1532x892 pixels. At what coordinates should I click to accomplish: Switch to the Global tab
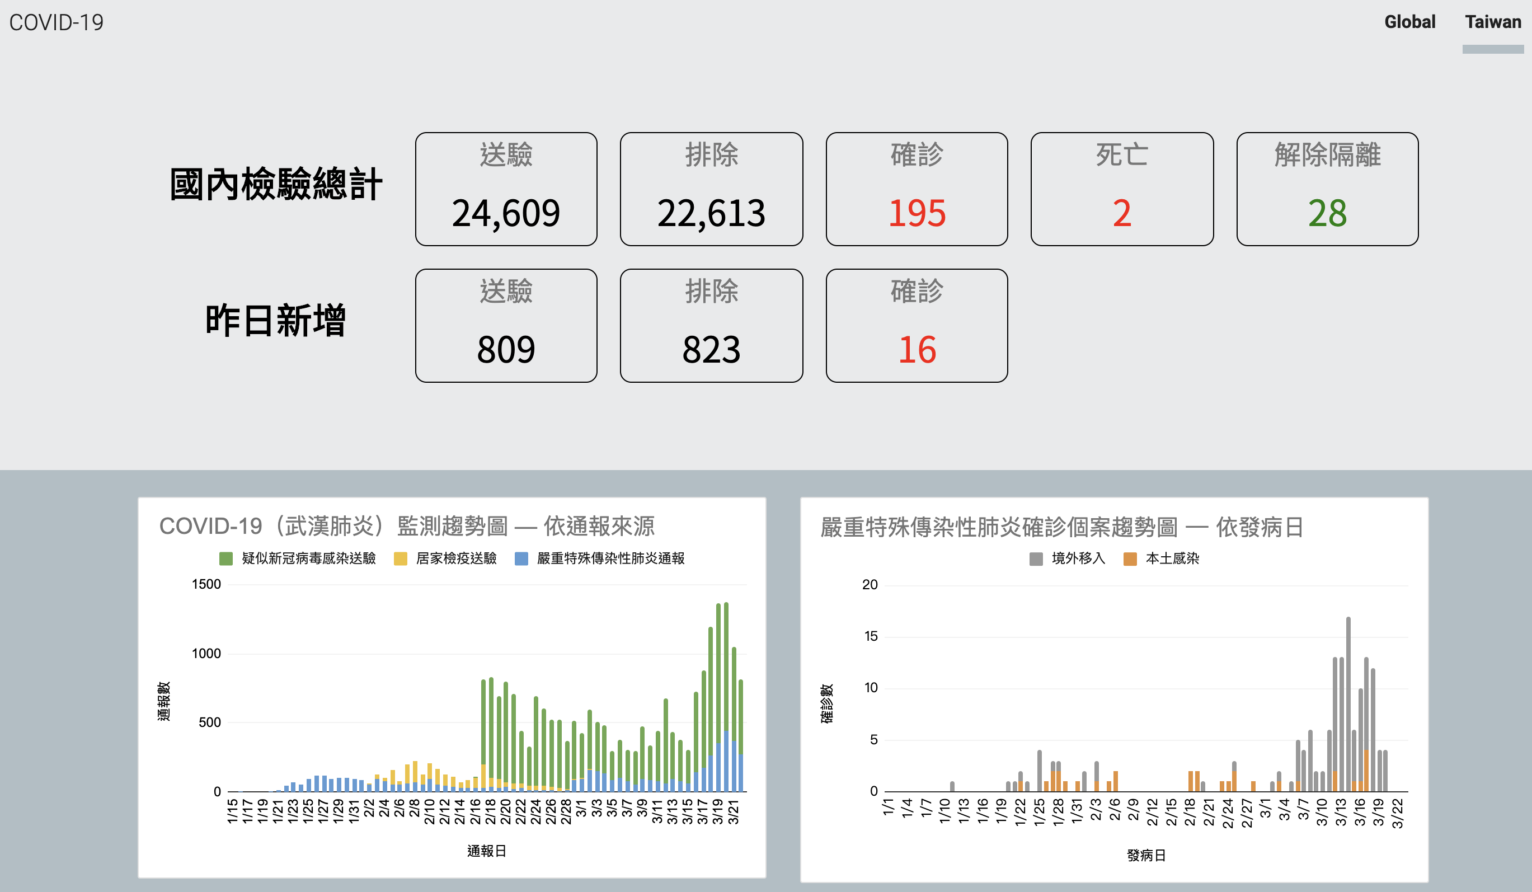(1409, 22)
